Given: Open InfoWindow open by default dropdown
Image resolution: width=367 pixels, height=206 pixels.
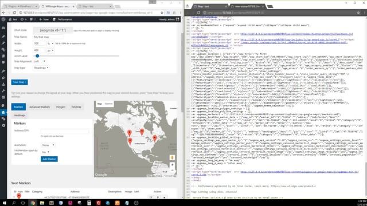Looking at the screenshot, I should (x=45, y=152).
